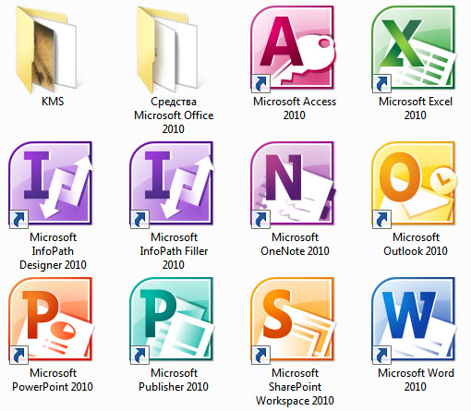Choose the Microsoft Word 2010 icon
Screen dimensions: 471x411
pos(414,320)
